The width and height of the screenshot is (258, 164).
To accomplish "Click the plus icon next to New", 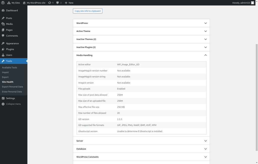I will [66, 3].
